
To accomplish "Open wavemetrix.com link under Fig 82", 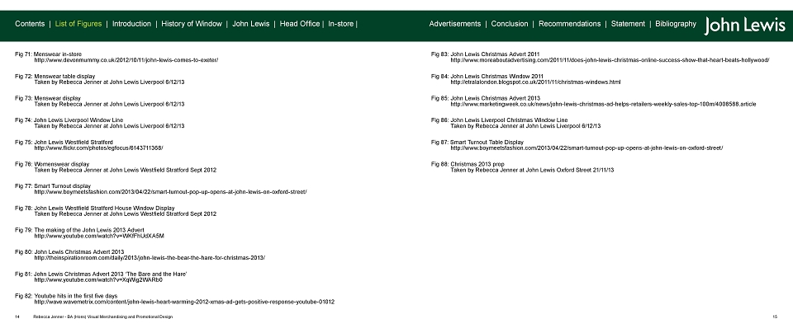I will click(x=184, y=302).
